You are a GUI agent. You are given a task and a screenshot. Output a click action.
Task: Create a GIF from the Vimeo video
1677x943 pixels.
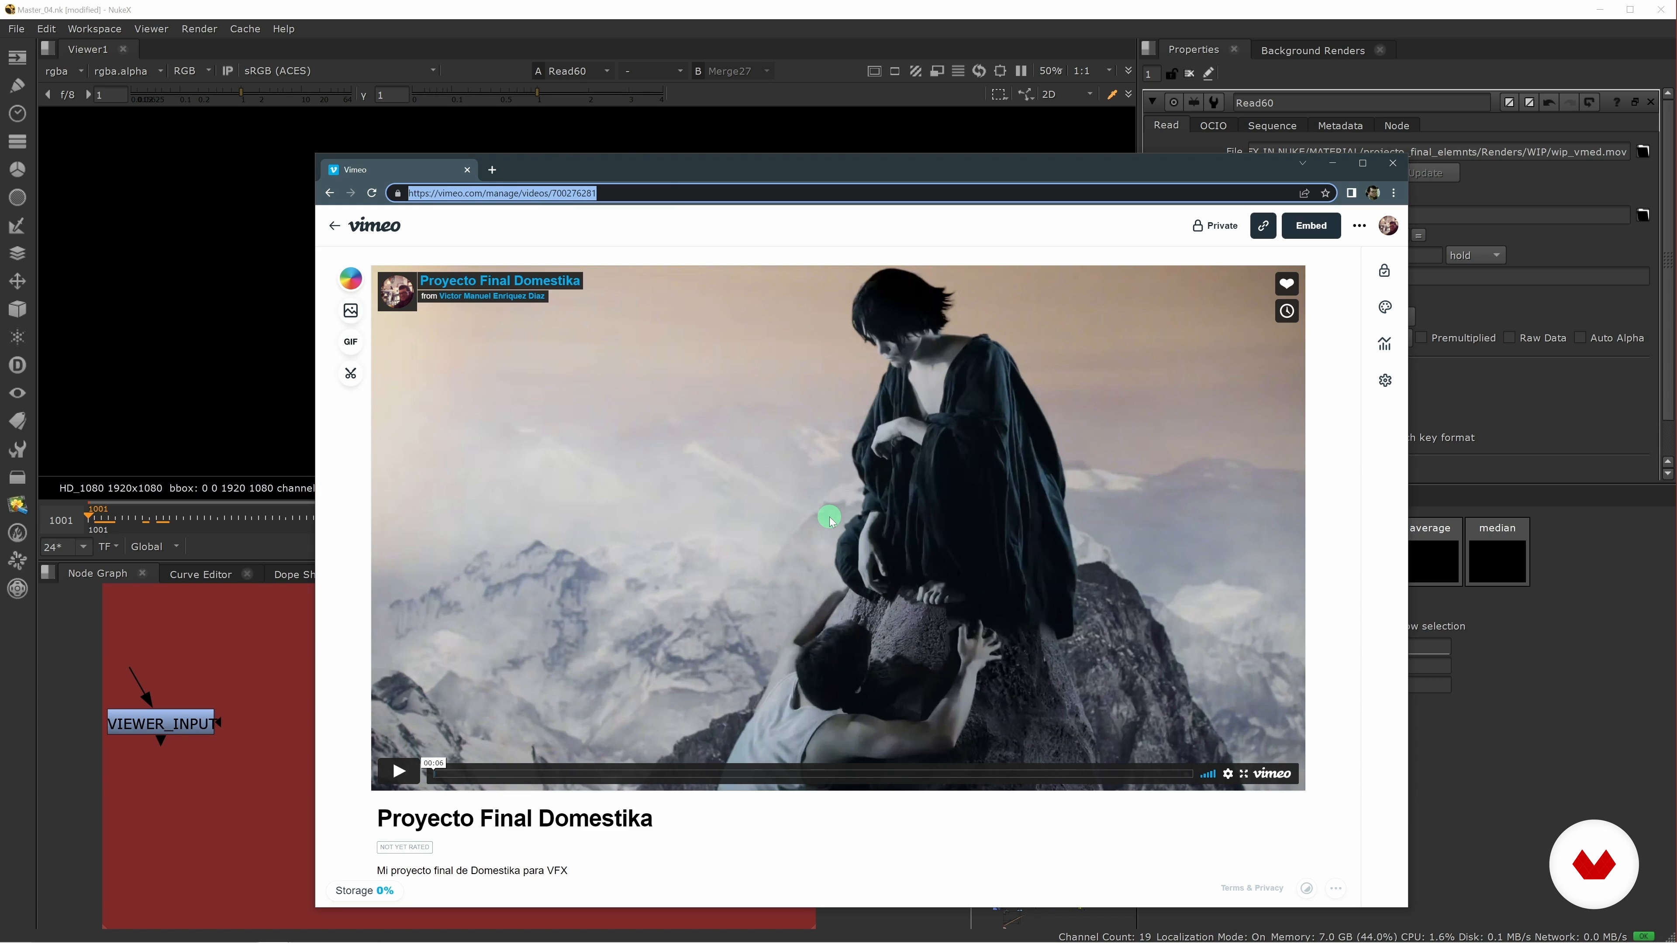pyautogui.click(x=350, y=342)
